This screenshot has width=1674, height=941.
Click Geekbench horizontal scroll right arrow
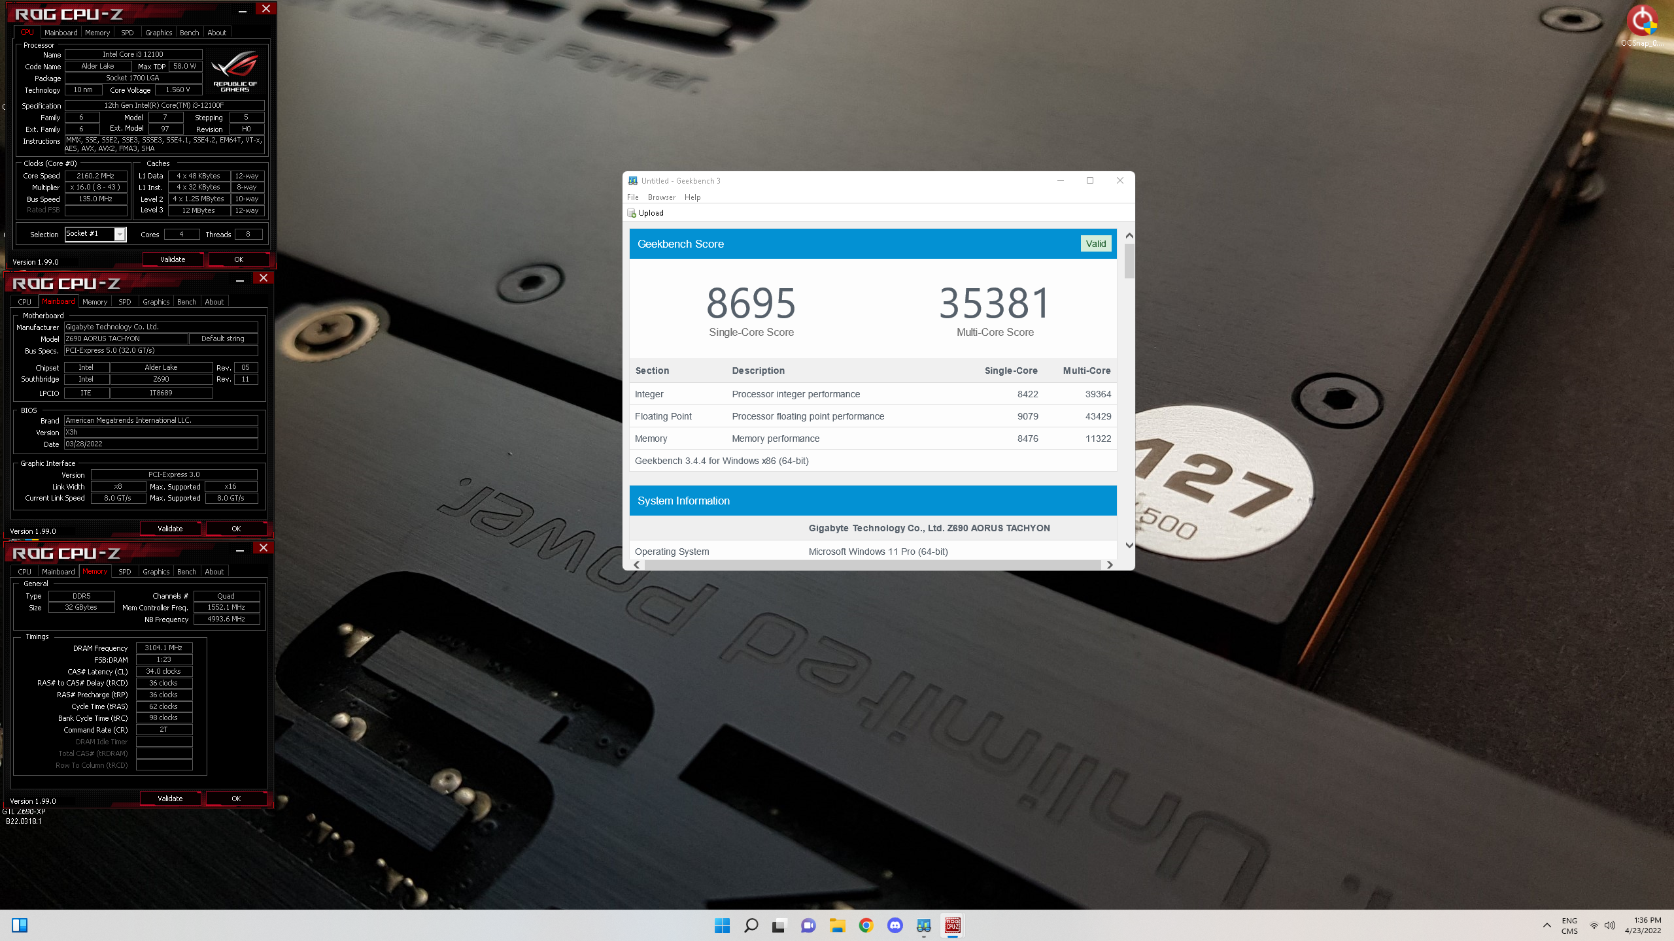[1110, 565]
